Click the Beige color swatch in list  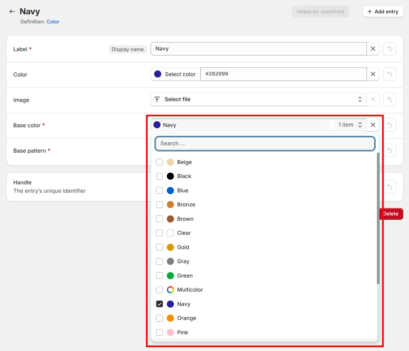point(170,162)
